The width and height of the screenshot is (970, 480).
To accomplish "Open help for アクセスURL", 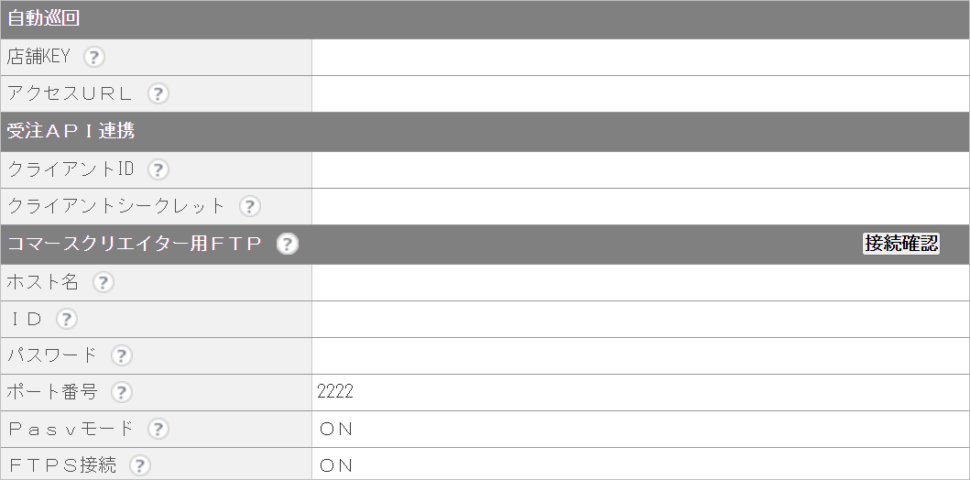I will point(158,93).
